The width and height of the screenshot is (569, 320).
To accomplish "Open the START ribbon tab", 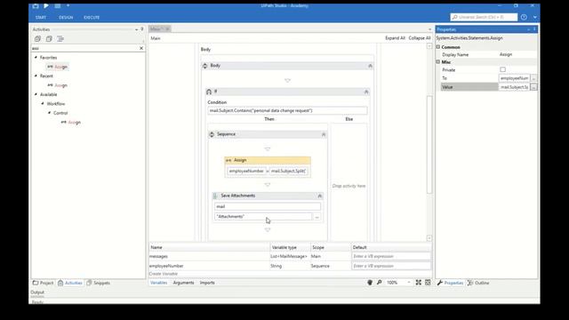I will point(41,18).
